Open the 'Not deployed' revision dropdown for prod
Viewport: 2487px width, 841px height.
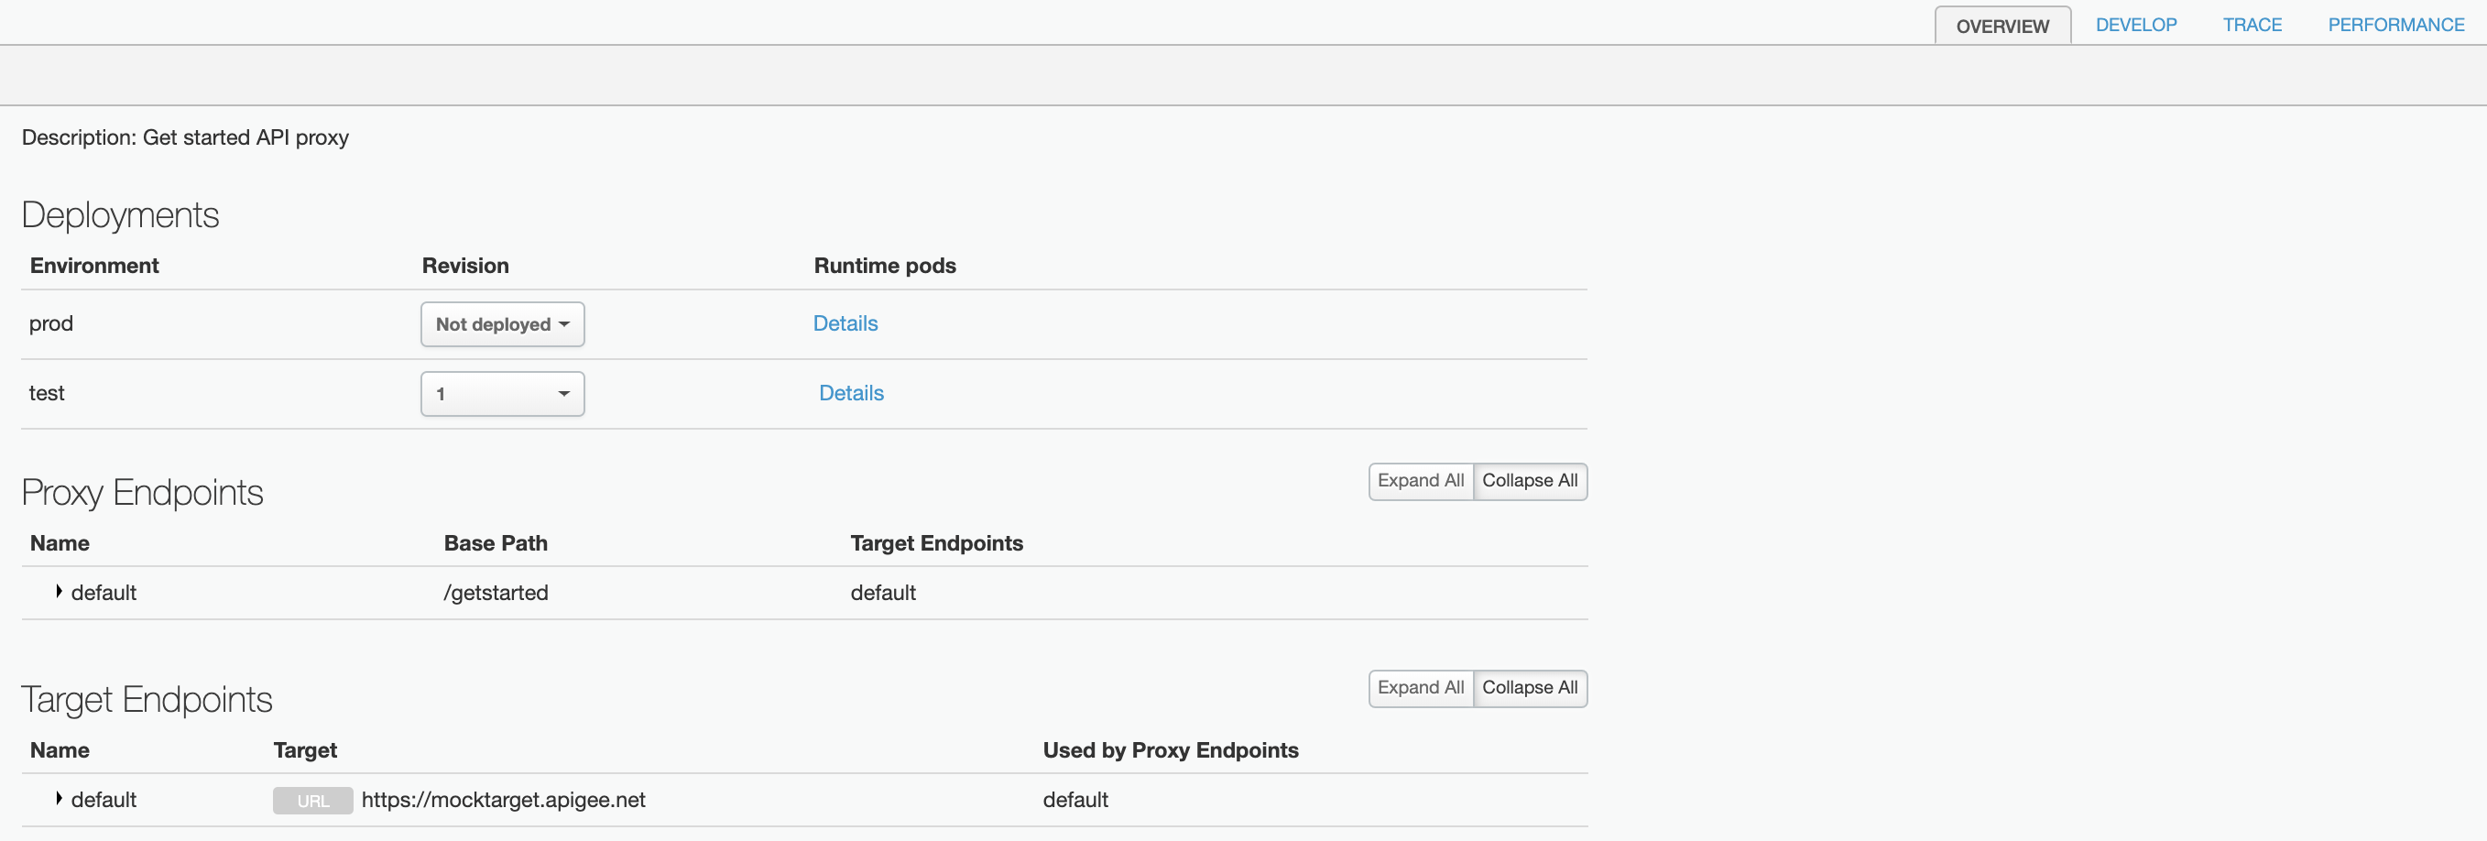point(502,323)
